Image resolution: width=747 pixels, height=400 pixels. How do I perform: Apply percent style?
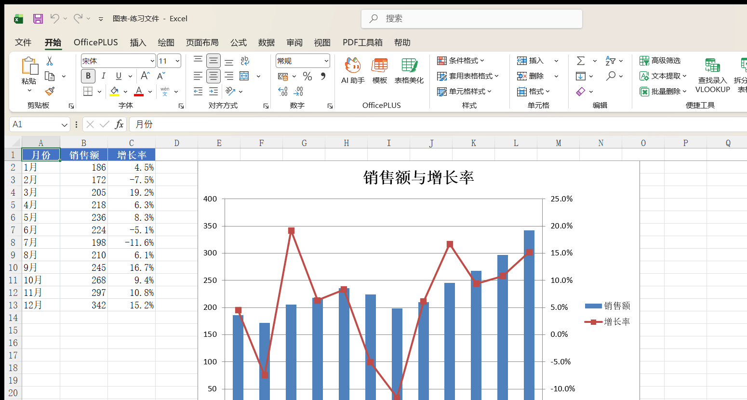[307, 76]
